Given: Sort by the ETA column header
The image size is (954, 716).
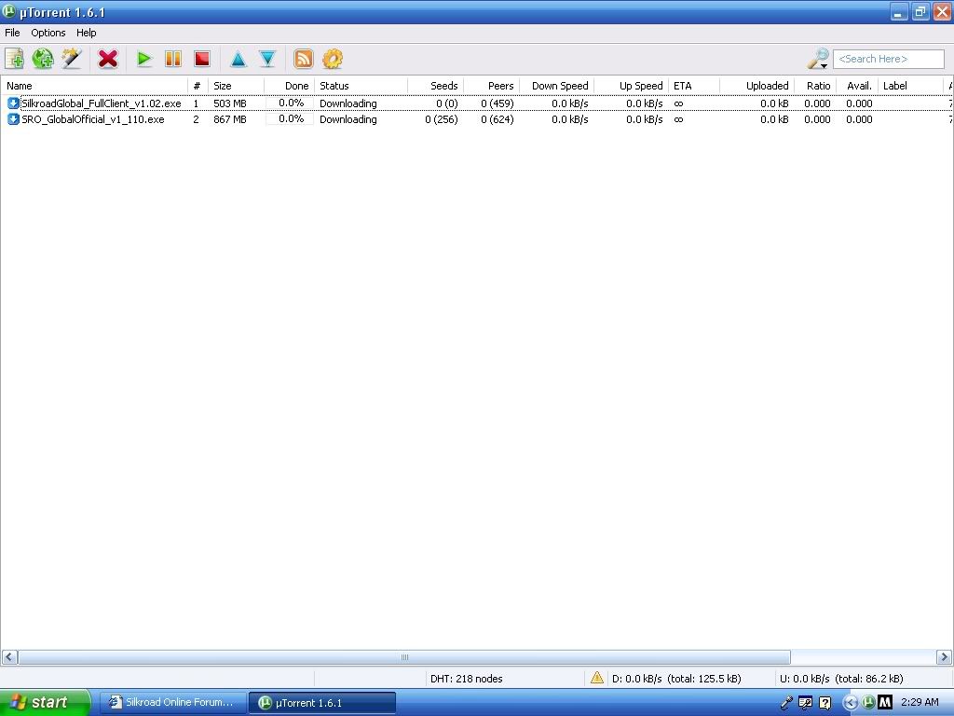Looking at the screenshot, I should [694, 86].
